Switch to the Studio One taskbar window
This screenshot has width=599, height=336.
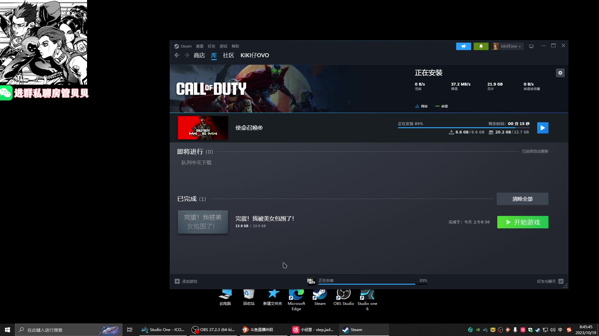[163, 330]
